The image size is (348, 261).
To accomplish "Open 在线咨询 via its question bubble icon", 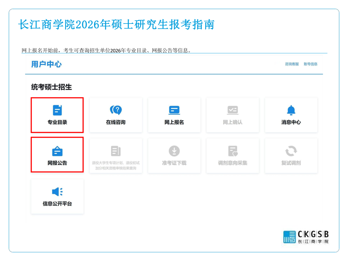I will click(116, 110).
